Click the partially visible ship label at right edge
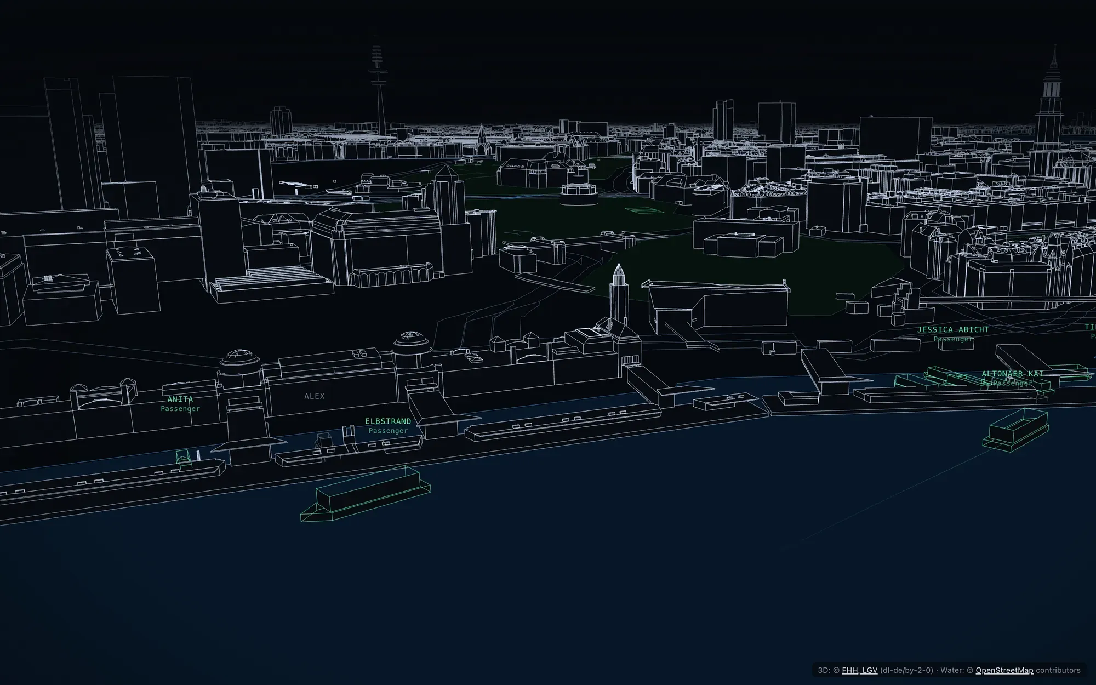 (1089, 332)
